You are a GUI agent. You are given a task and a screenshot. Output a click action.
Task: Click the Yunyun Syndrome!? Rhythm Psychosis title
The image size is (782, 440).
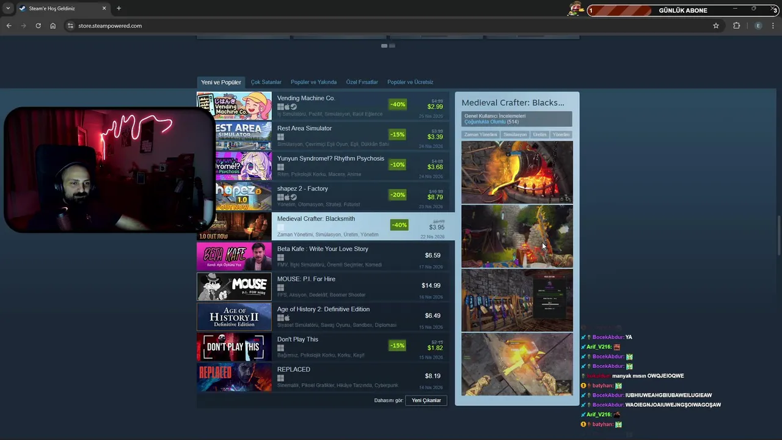tap(331, 158)
